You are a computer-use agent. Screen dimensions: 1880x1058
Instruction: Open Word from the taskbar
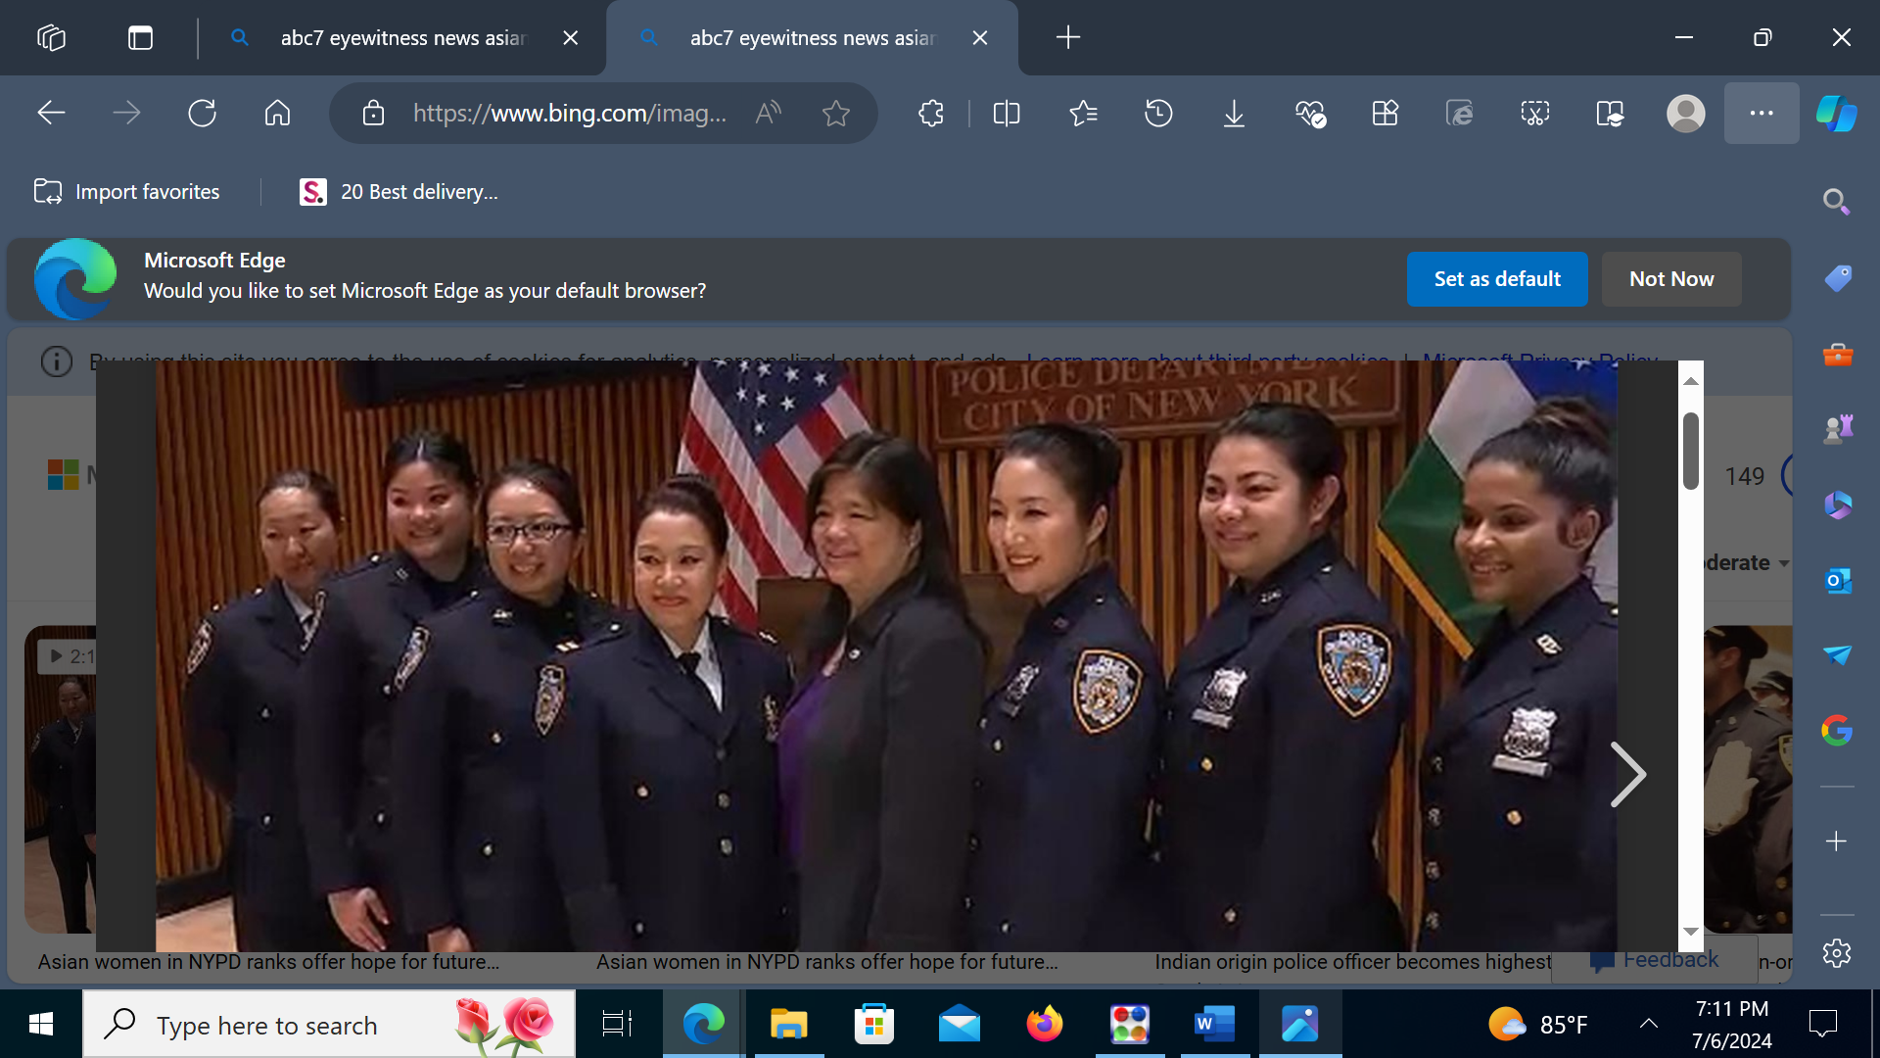1214,1025
